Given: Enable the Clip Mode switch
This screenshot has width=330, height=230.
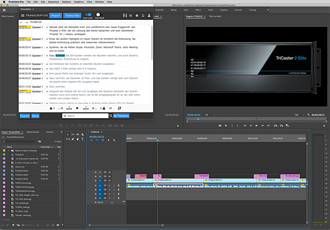Looking at the screenshot, I should tap(99, 15).
